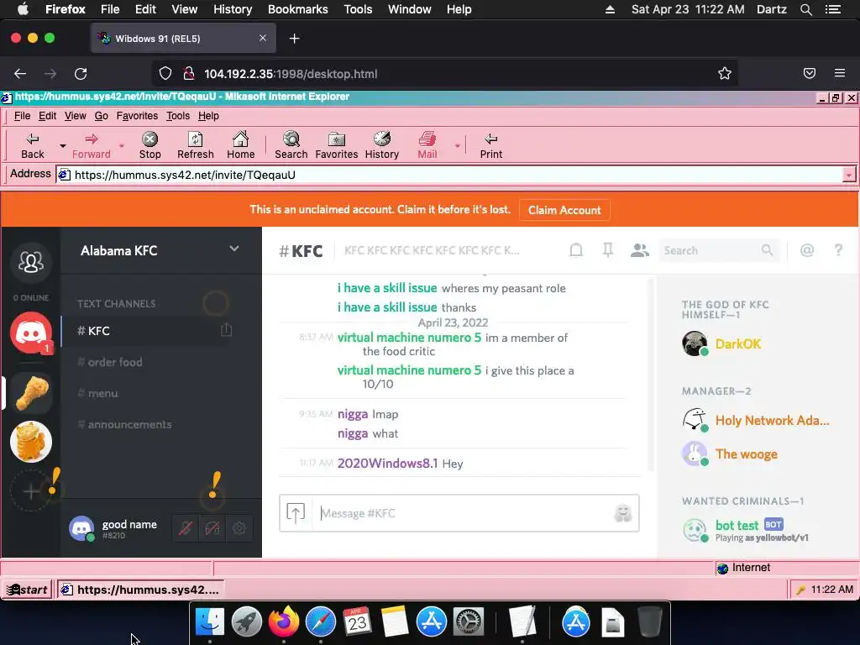The width and height of the screenshot is (860, 645).
Task: Open the friends home icon in sidebar
Action: (31, 262)
